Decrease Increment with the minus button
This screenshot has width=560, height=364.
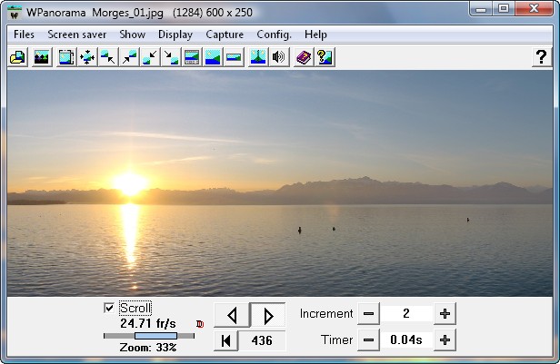pyautogui.click(x=368, y=314)
